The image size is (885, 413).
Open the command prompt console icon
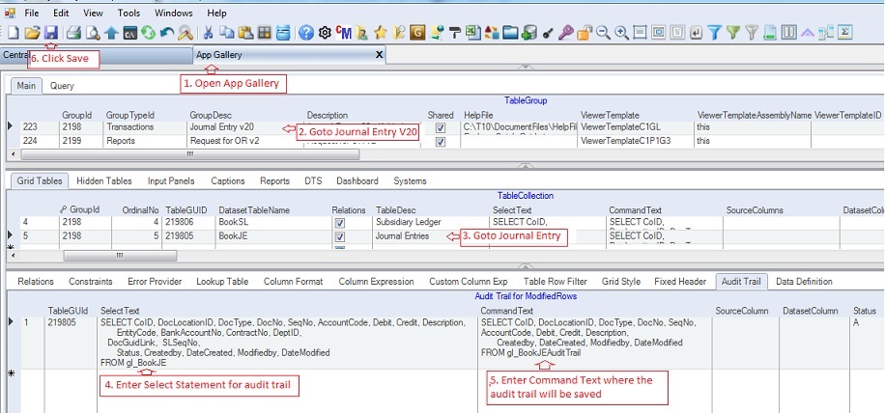(129, 33)
